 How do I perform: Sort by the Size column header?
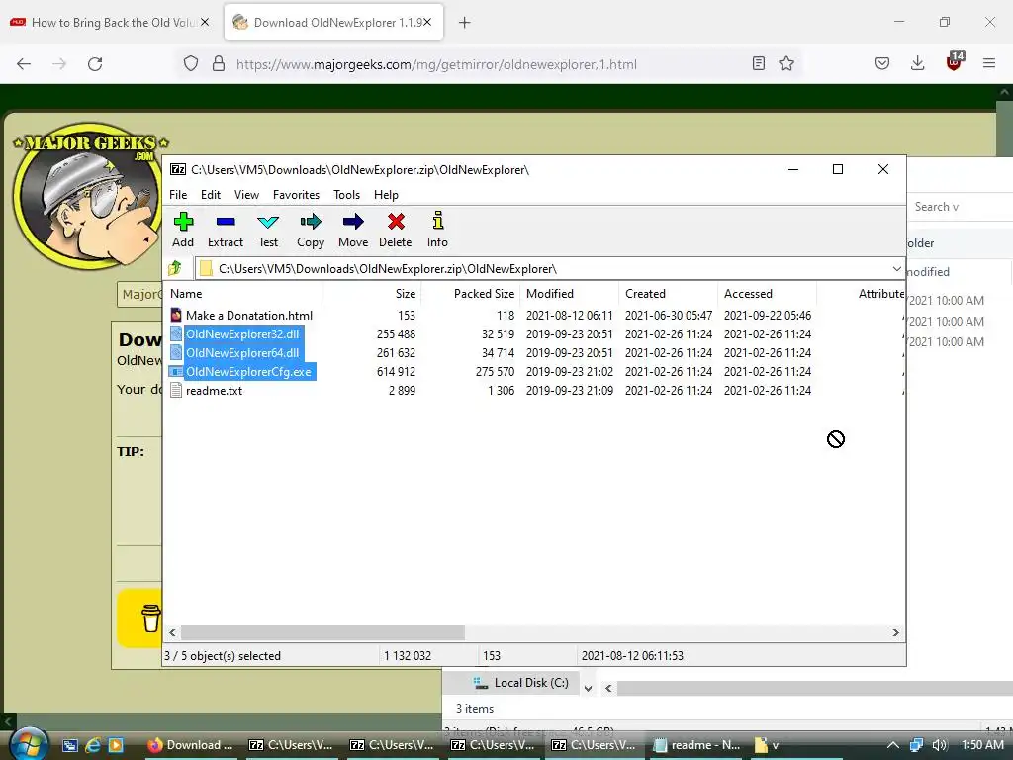[372, 293]
